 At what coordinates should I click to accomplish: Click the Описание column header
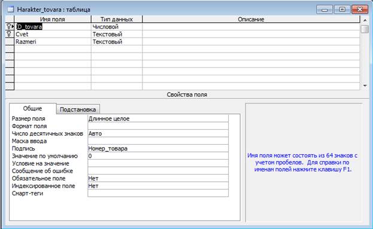(251, 19)
